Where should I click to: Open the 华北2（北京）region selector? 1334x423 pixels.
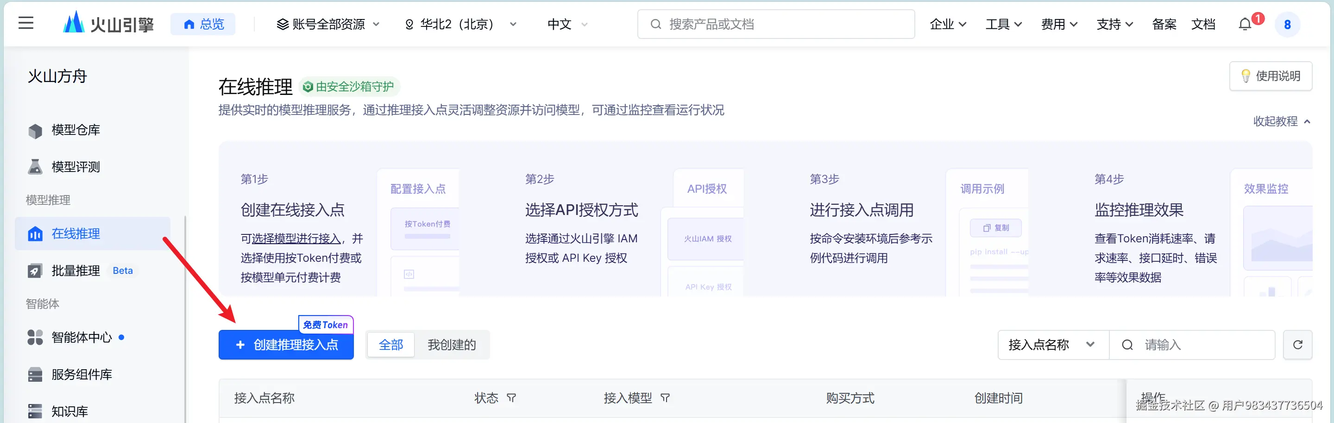pyautogui.click(x=460, y=25)
